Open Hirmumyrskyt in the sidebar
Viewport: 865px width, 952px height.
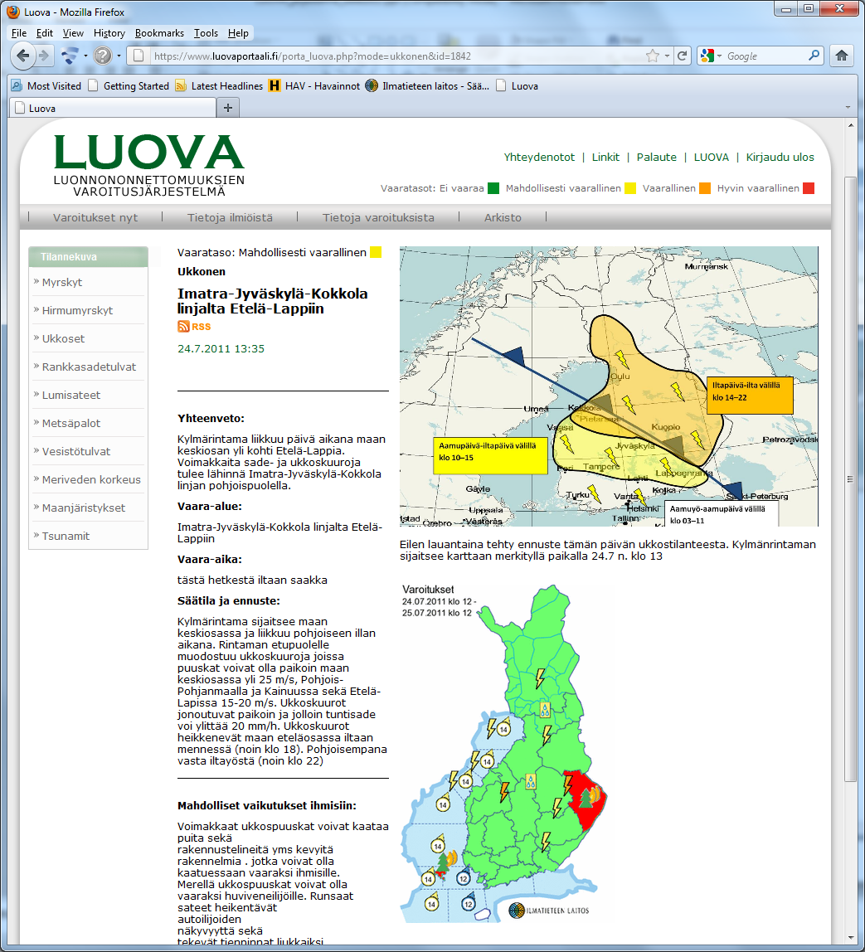click(77, 310)
